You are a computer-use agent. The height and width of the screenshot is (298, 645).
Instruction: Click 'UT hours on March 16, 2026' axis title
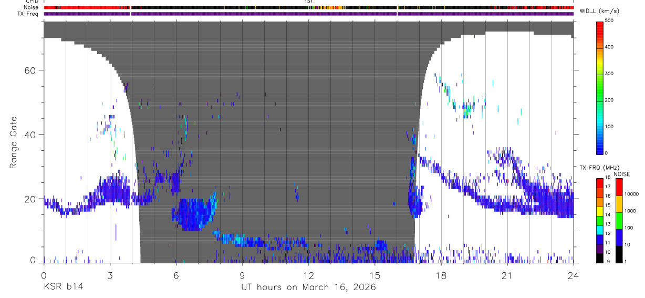[x=308, y=287]
